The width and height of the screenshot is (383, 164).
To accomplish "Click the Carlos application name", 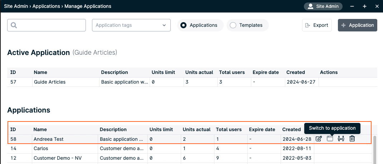I will click(x=41, y=148).
